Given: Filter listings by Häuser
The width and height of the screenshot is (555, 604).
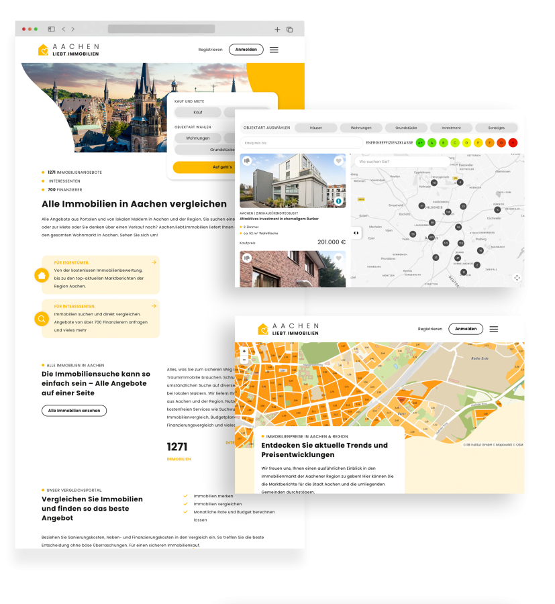Looking at the screenshot, I should pyautogui.click(x=316, y=128).
